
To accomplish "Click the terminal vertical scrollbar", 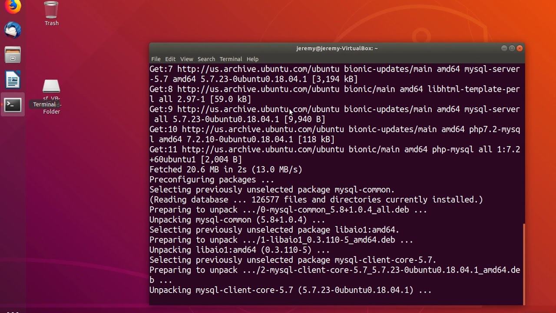I will (x=523, y=264).
